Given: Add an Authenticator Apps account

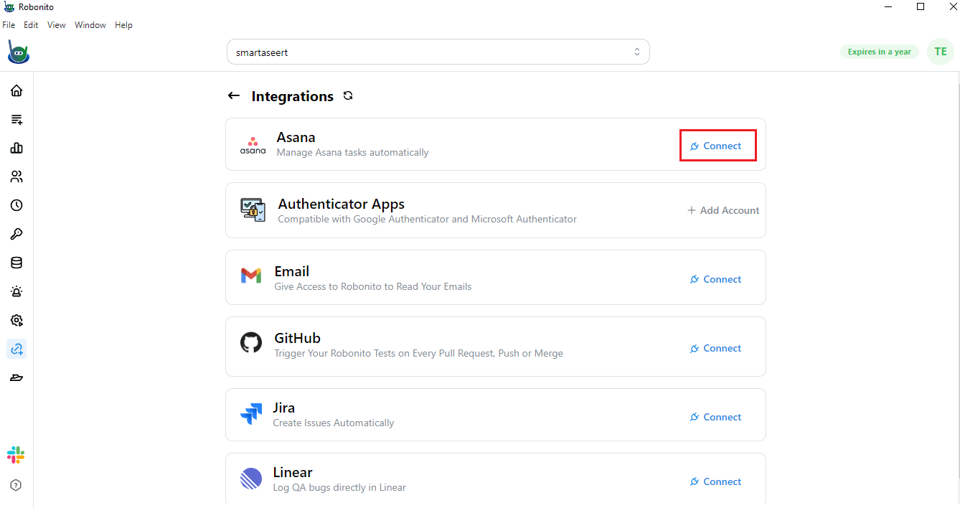Looking at the screenshot, I should pyautogui.click(x=723, y=210).
